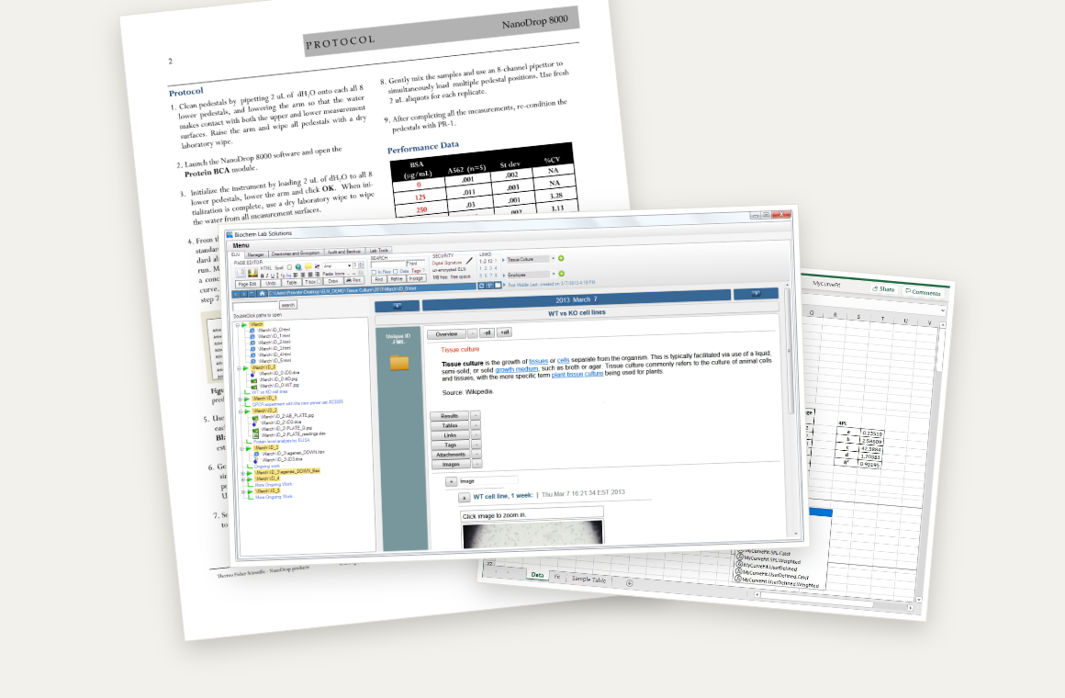
Task: Collapse the \March\ID_0 tree node
Action: [239, 368]
